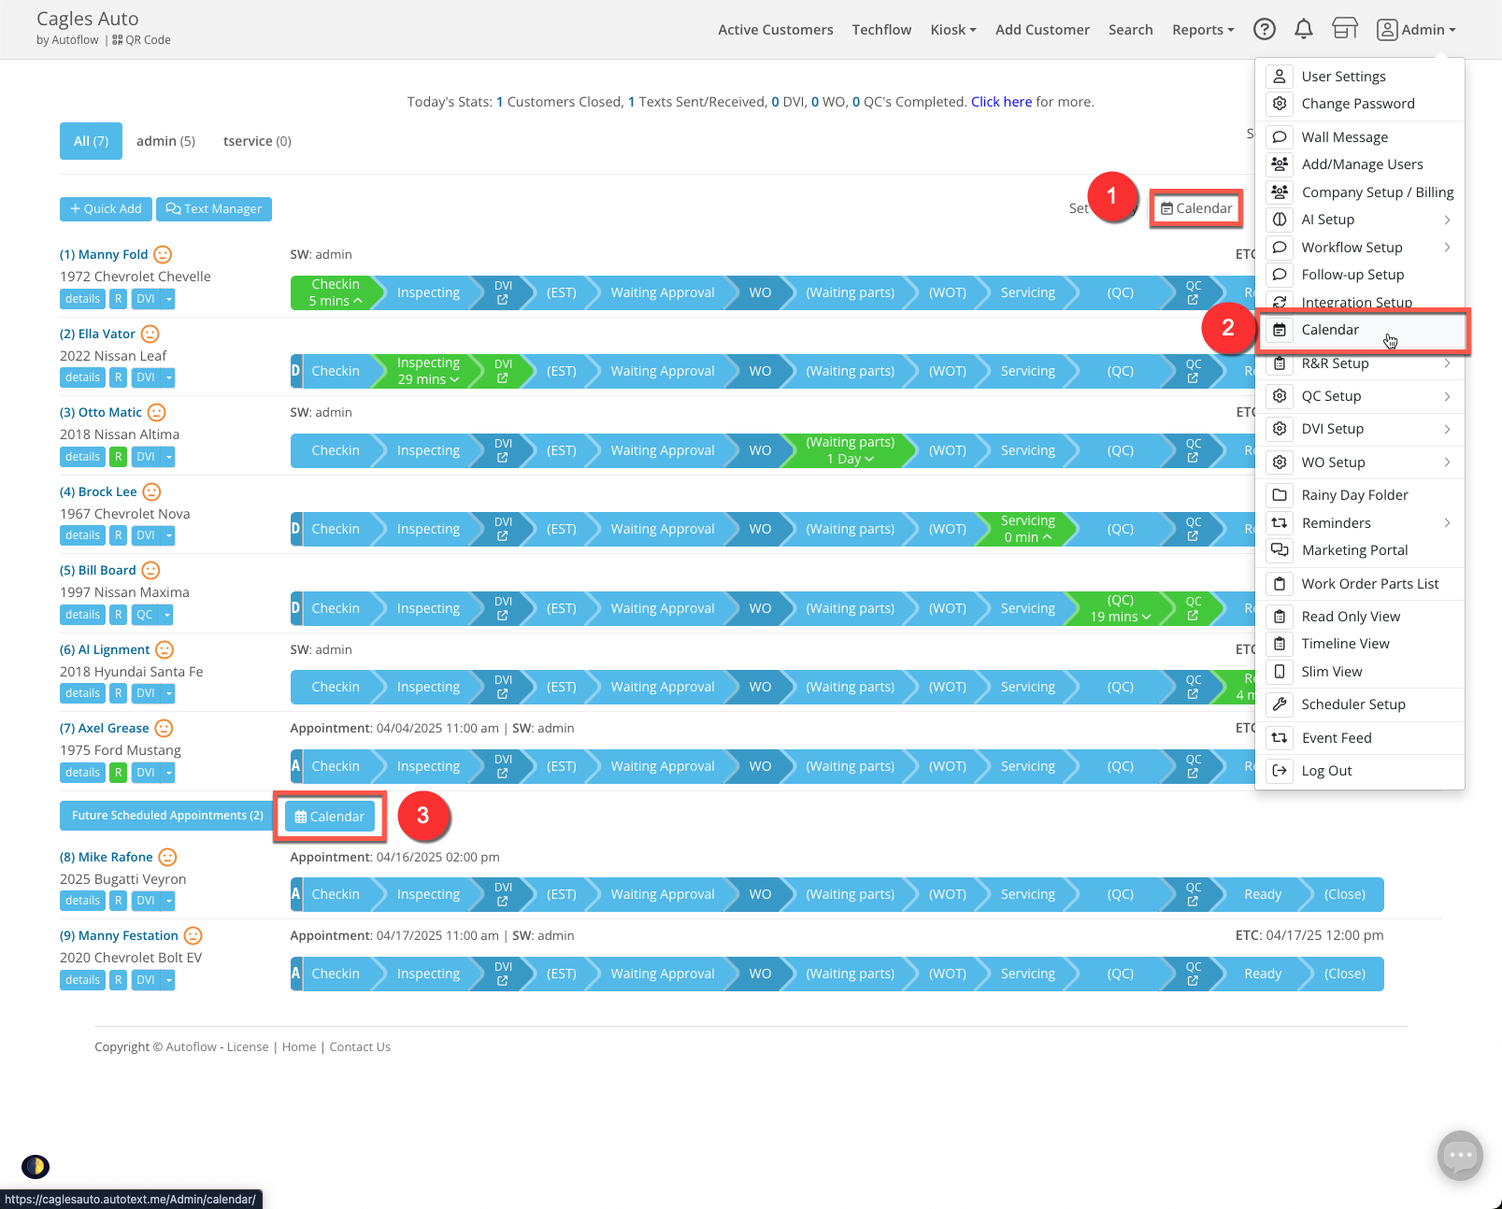Follow the 'Click here' stats link

pos(1001,102)
